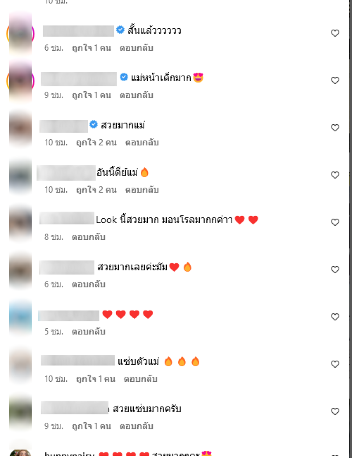Like the four red hearts comment
Viewport: 352px width, 458px height.
point(335,317)
